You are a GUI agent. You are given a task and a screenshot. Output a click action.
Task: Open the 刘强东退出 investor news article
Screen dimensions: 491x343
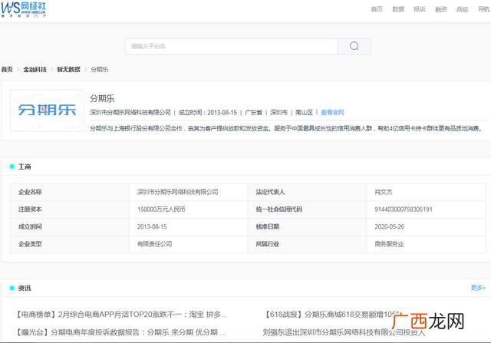click(x=344, y=332)
